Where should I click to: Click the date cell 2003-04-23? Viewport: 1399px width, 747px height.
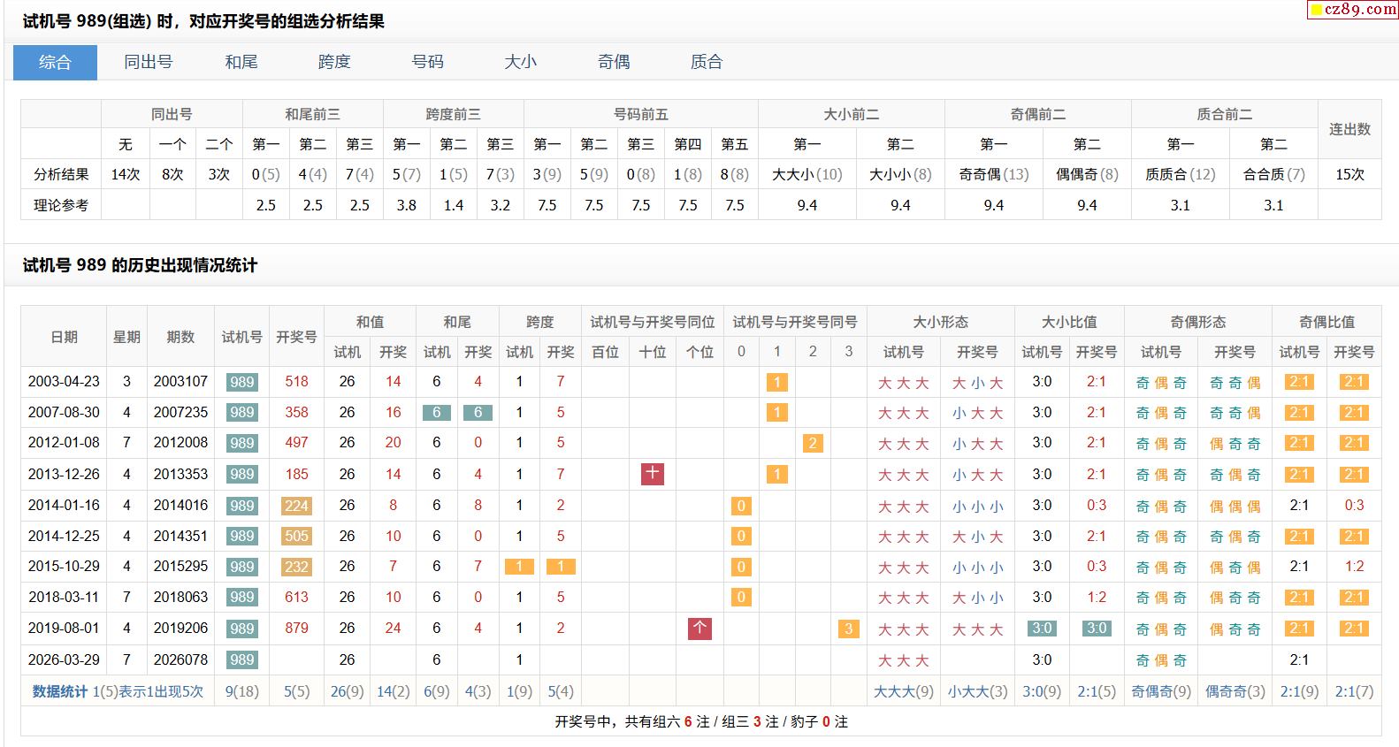tap(64, 382)
